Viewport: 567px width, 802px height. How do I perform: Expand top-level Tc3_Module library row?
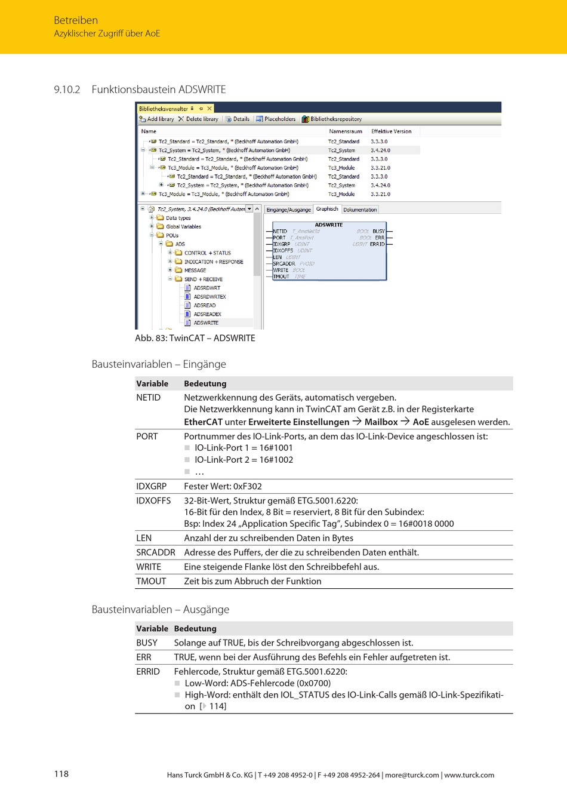(143, 193)
